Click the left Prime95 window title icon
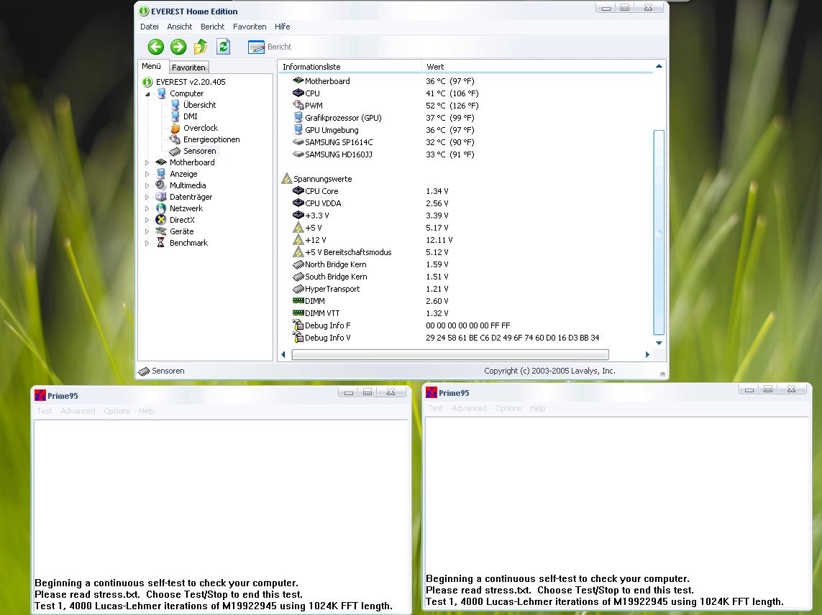 click(40, 395)
